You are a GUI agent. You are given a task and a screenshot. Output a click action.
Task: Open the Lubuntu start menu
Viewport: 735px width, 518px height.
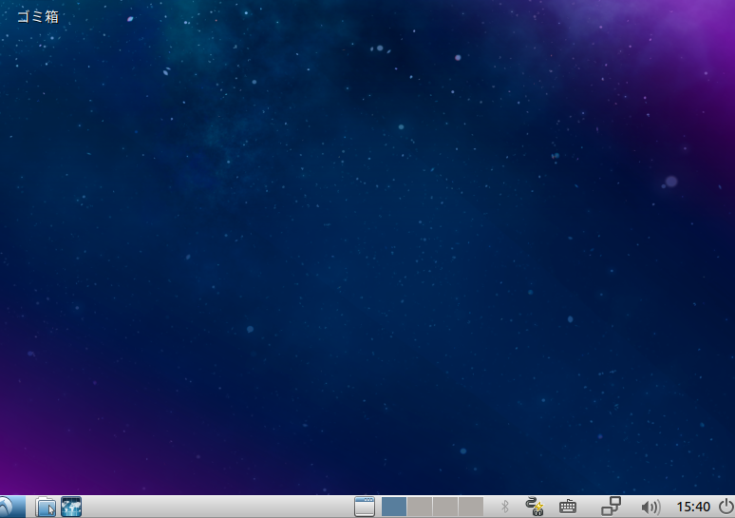pos(11,507)
